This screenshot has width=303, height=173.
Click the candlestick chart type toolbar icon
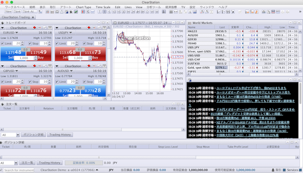83,12
